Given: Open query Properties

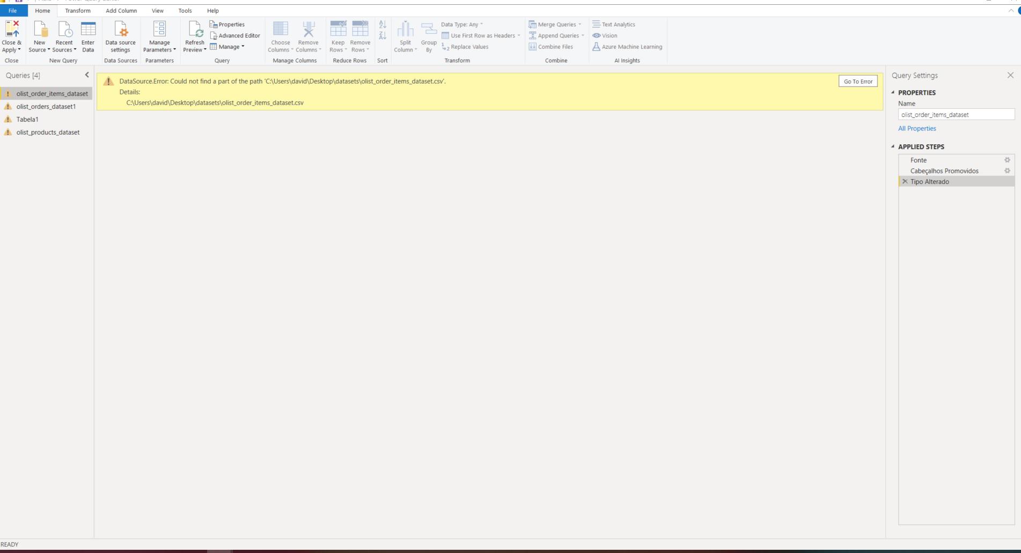Looking at the screenshot, I should pos(227,24).
